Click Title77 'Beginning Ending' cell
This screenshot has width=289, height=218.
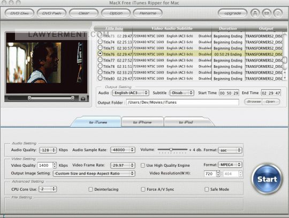pyautogui.click(x=228, y=60)
